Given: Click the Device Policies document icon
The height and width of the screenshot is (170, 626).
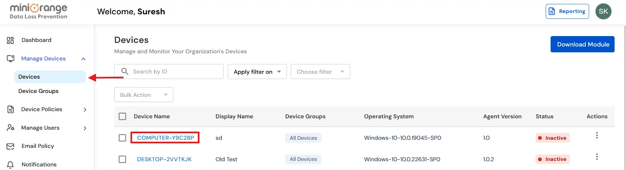Looking at the screenshot, I should 10,109.
